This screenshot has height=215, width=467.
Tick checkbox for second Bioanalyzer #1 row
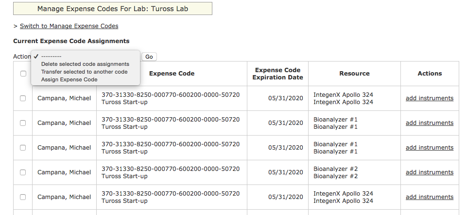pyautogui.click(x=23, y=148)
